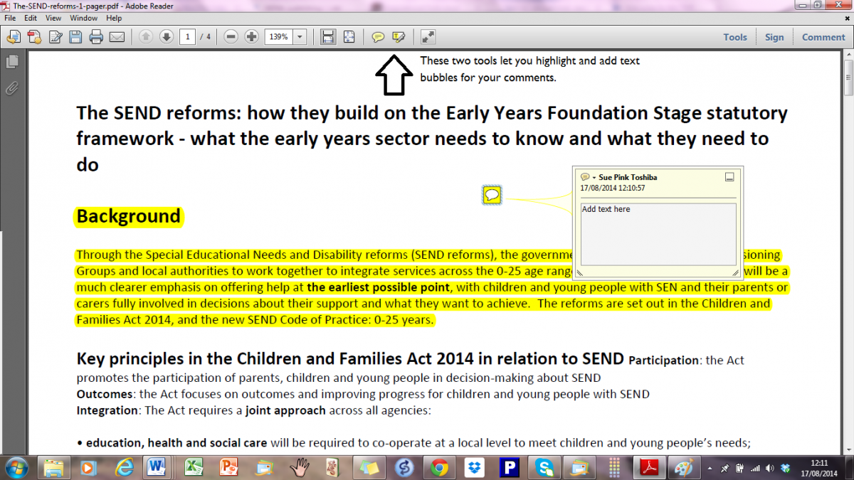Send file by email envelope icon

[x=117, y=37]
